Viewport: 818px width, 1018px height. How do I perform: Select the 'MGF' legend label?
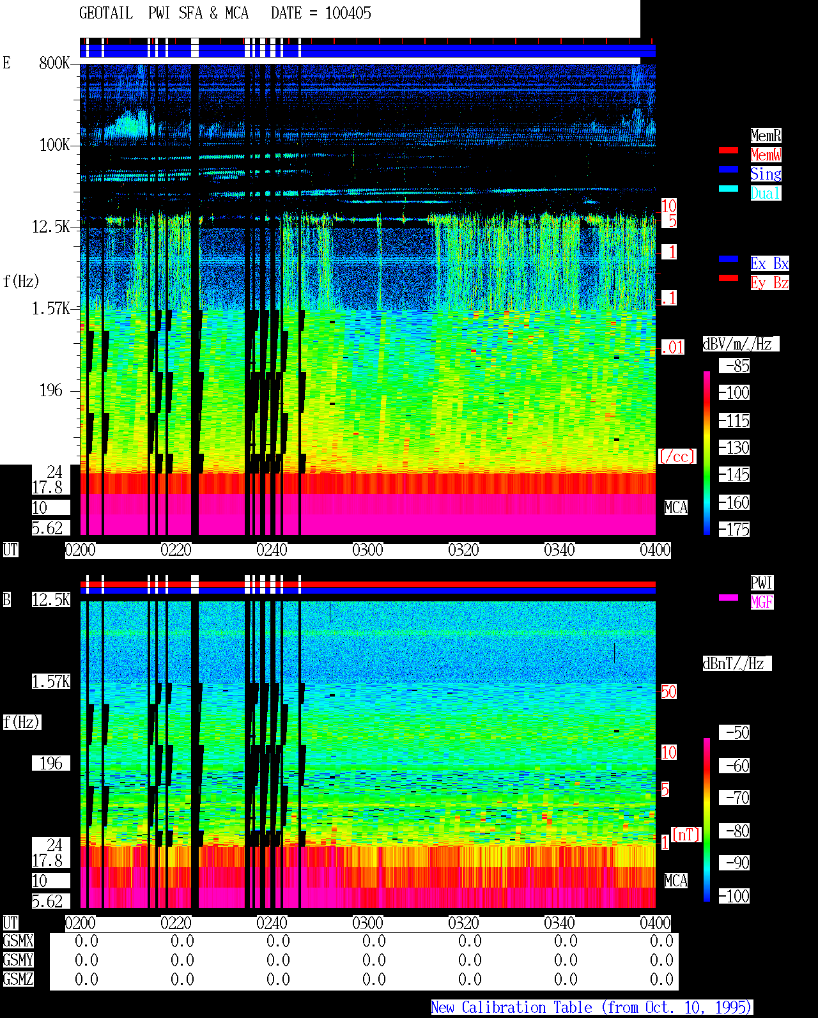(x=762, y=602)
